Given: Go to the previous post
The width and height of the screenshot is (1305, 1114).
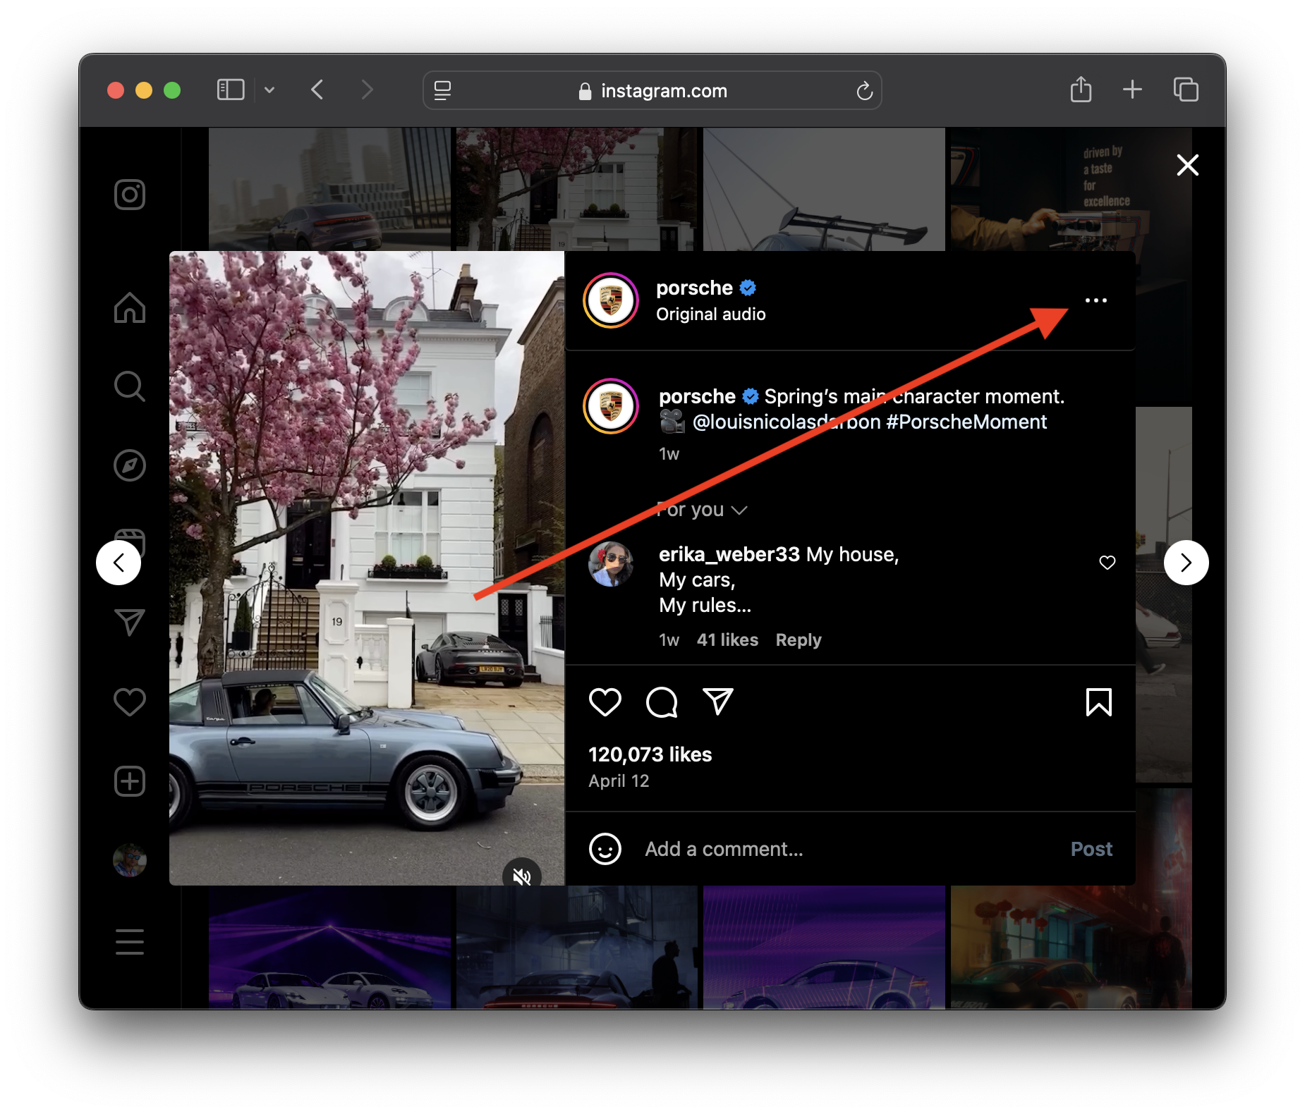Looking at the screenshot, I should coord(119,563).
